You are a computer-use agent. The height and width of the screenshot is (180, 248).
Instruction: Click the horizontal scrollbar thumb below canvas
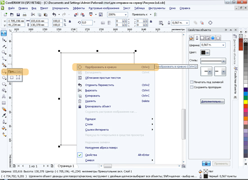[x=108, y=166]
